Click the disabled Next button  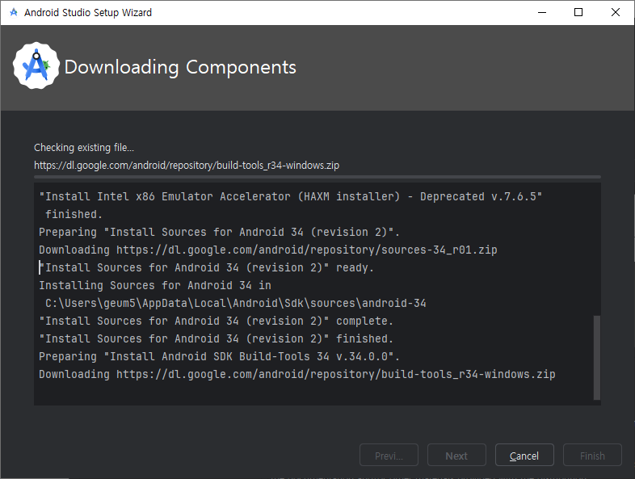(x=456, y=456)
